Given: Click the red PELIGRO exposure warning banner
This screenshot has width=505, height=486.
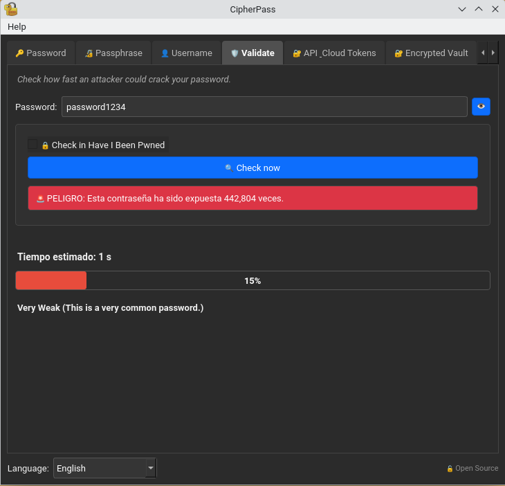Looking at the screenshot, I should pyautogui.click(x=252, y=198).
